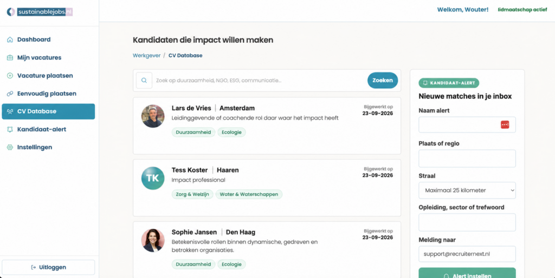Click the Plaats of regio field

click(x=467, y=158)
